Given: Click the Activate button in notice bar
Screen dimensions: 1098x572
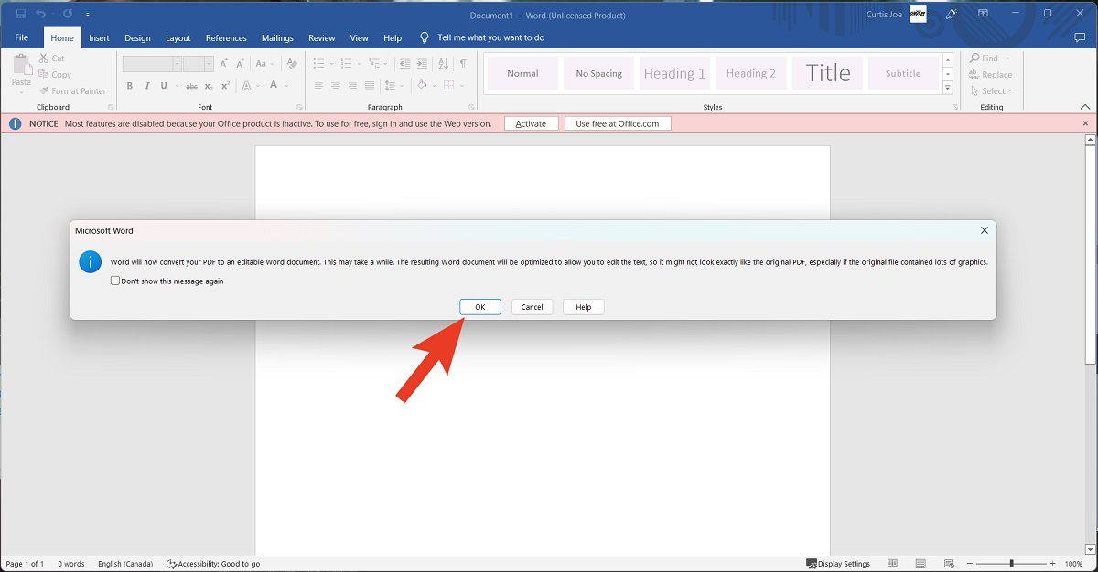Looking at the screenshot, I should (x=531, y=123).
